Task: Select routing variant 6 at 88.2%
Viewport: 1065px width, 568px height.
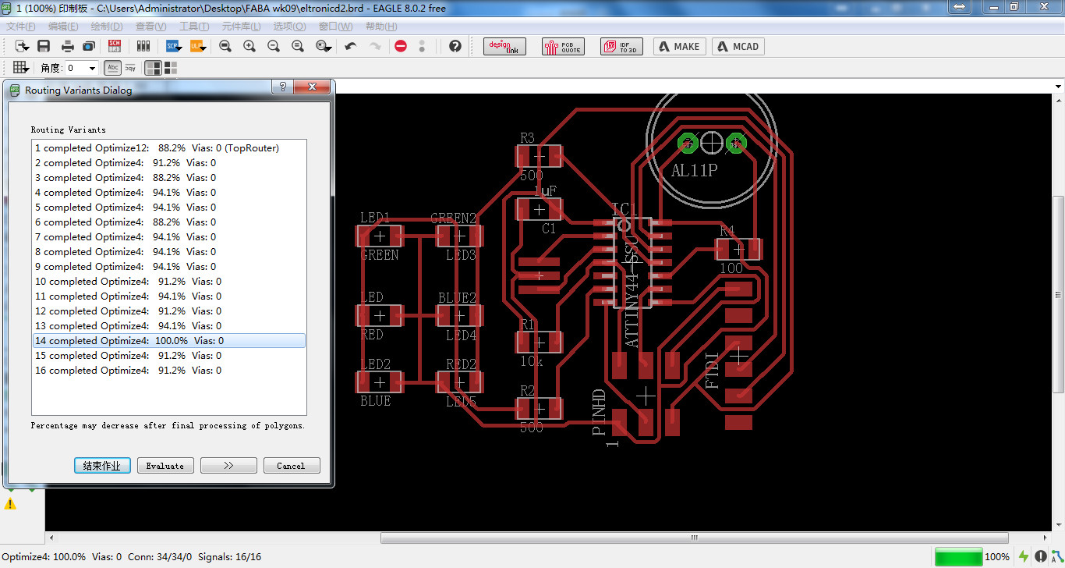Action: click(x=169, y=222)
